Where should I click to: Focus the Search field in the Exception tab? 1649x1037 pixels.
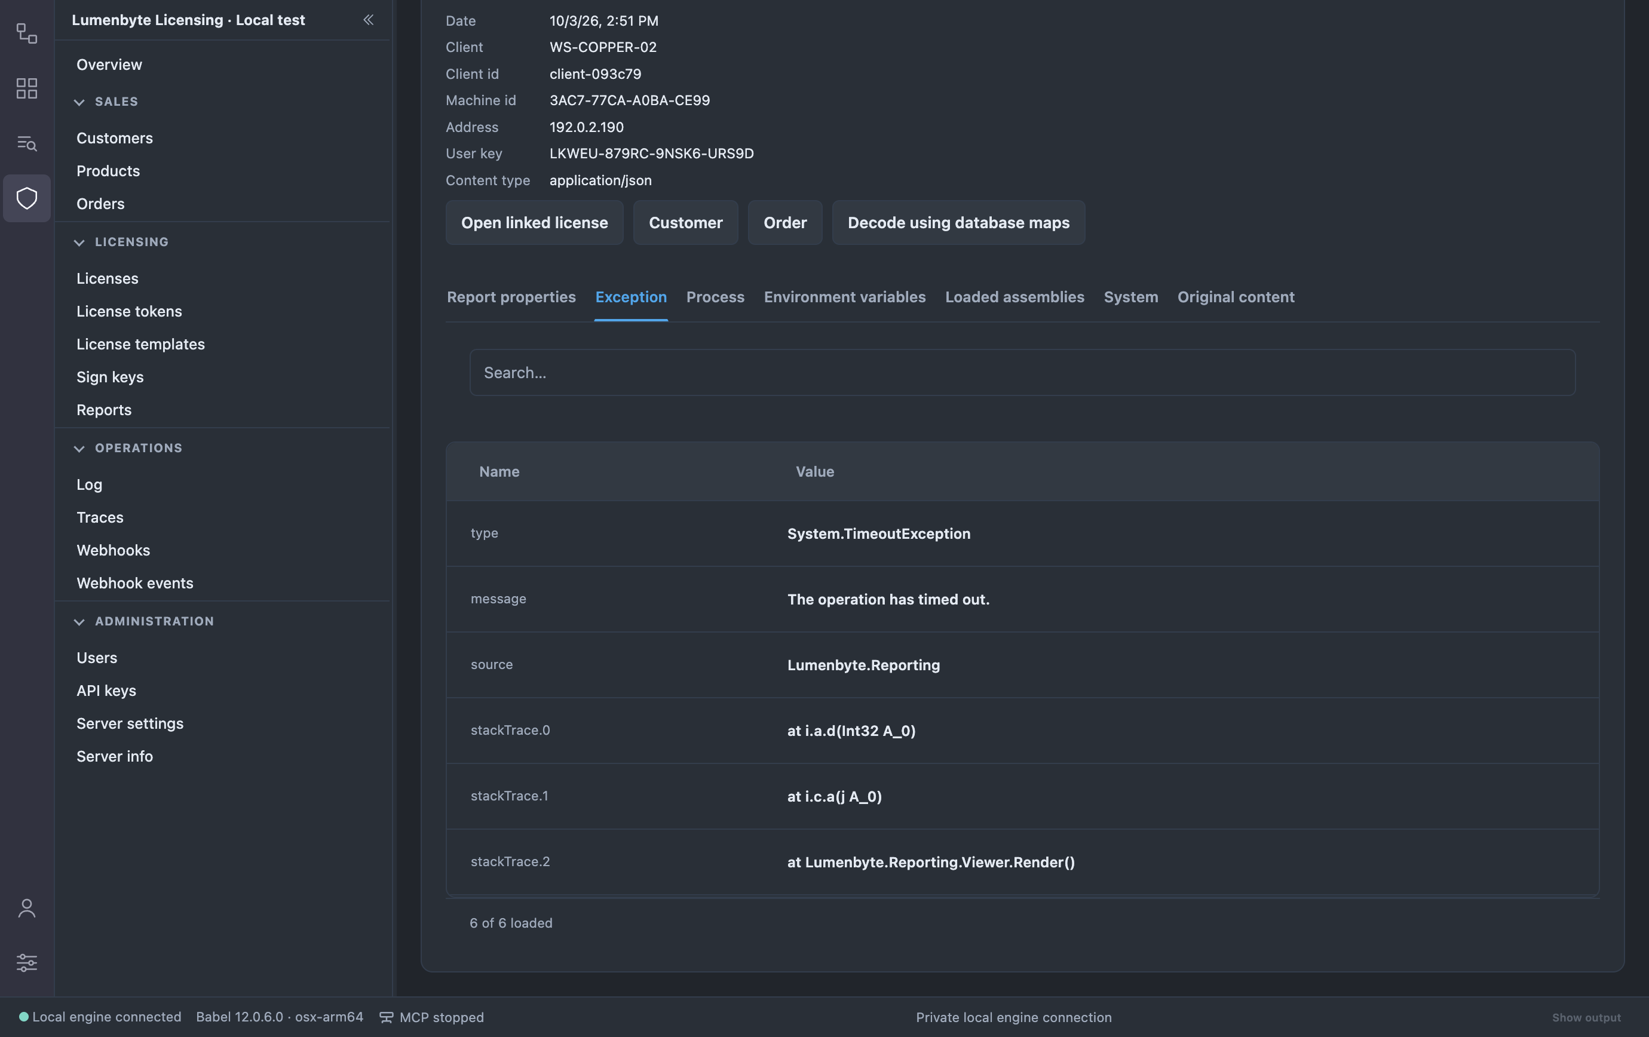pyautogui.click(x=1022, y=372)
